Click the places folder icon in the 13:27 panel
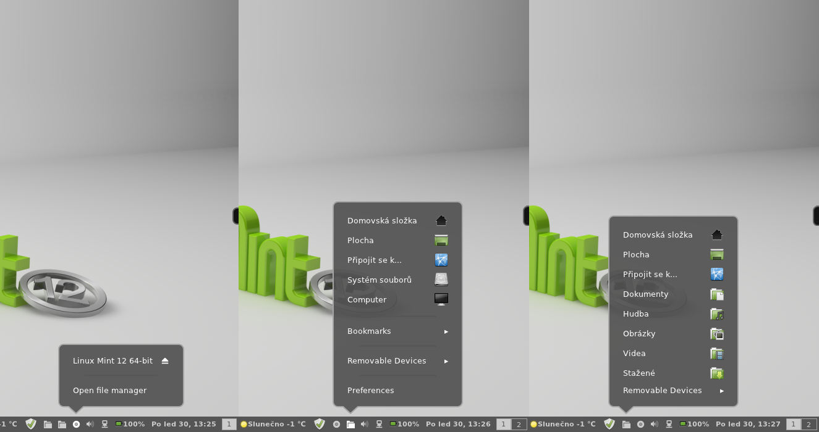Image resolution: width=819 pixels, height=432 pixels. click(x=626, y=424)
